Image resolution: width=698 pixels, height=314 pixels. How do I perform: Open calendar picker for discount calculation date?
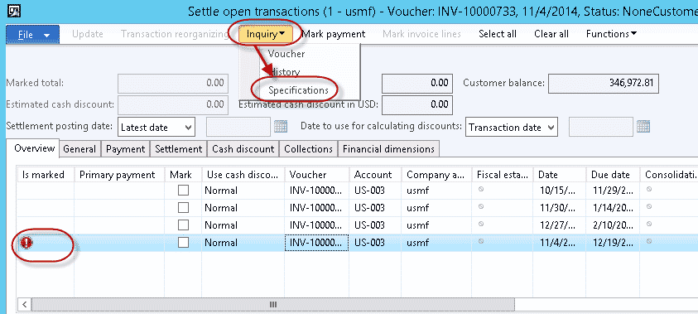pyautogui.click(x=643, y=127)
